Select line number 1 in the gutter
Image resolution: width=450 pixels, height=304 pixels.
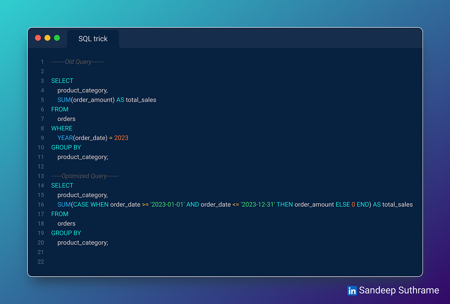(42, 61)
